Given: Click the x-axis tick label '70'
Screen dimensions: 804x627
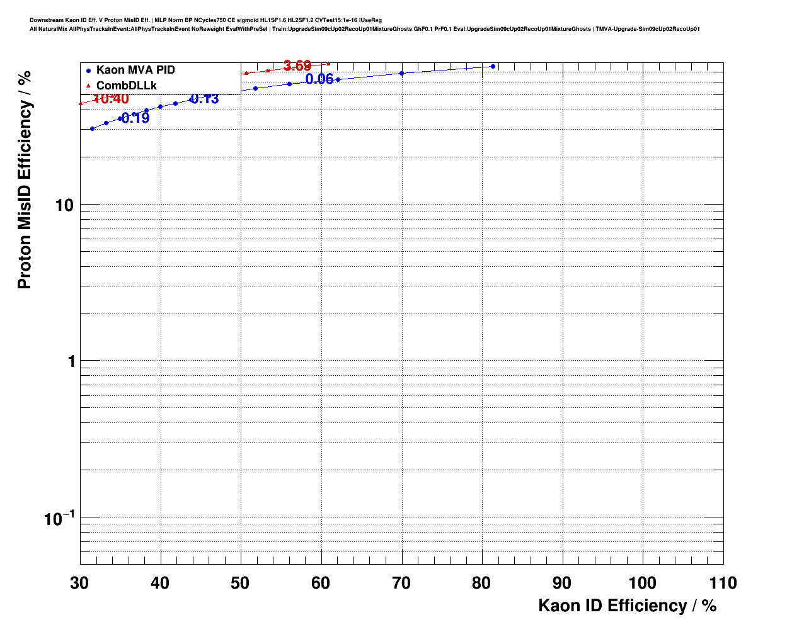Looking at the screenshot, I should pyautogui.click(x=401, y=583).
